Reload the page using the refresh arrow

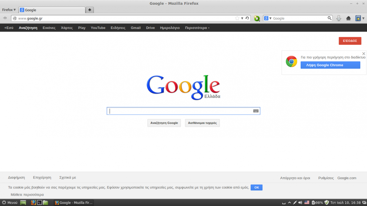pyautogui.click(x=247, y=18)
